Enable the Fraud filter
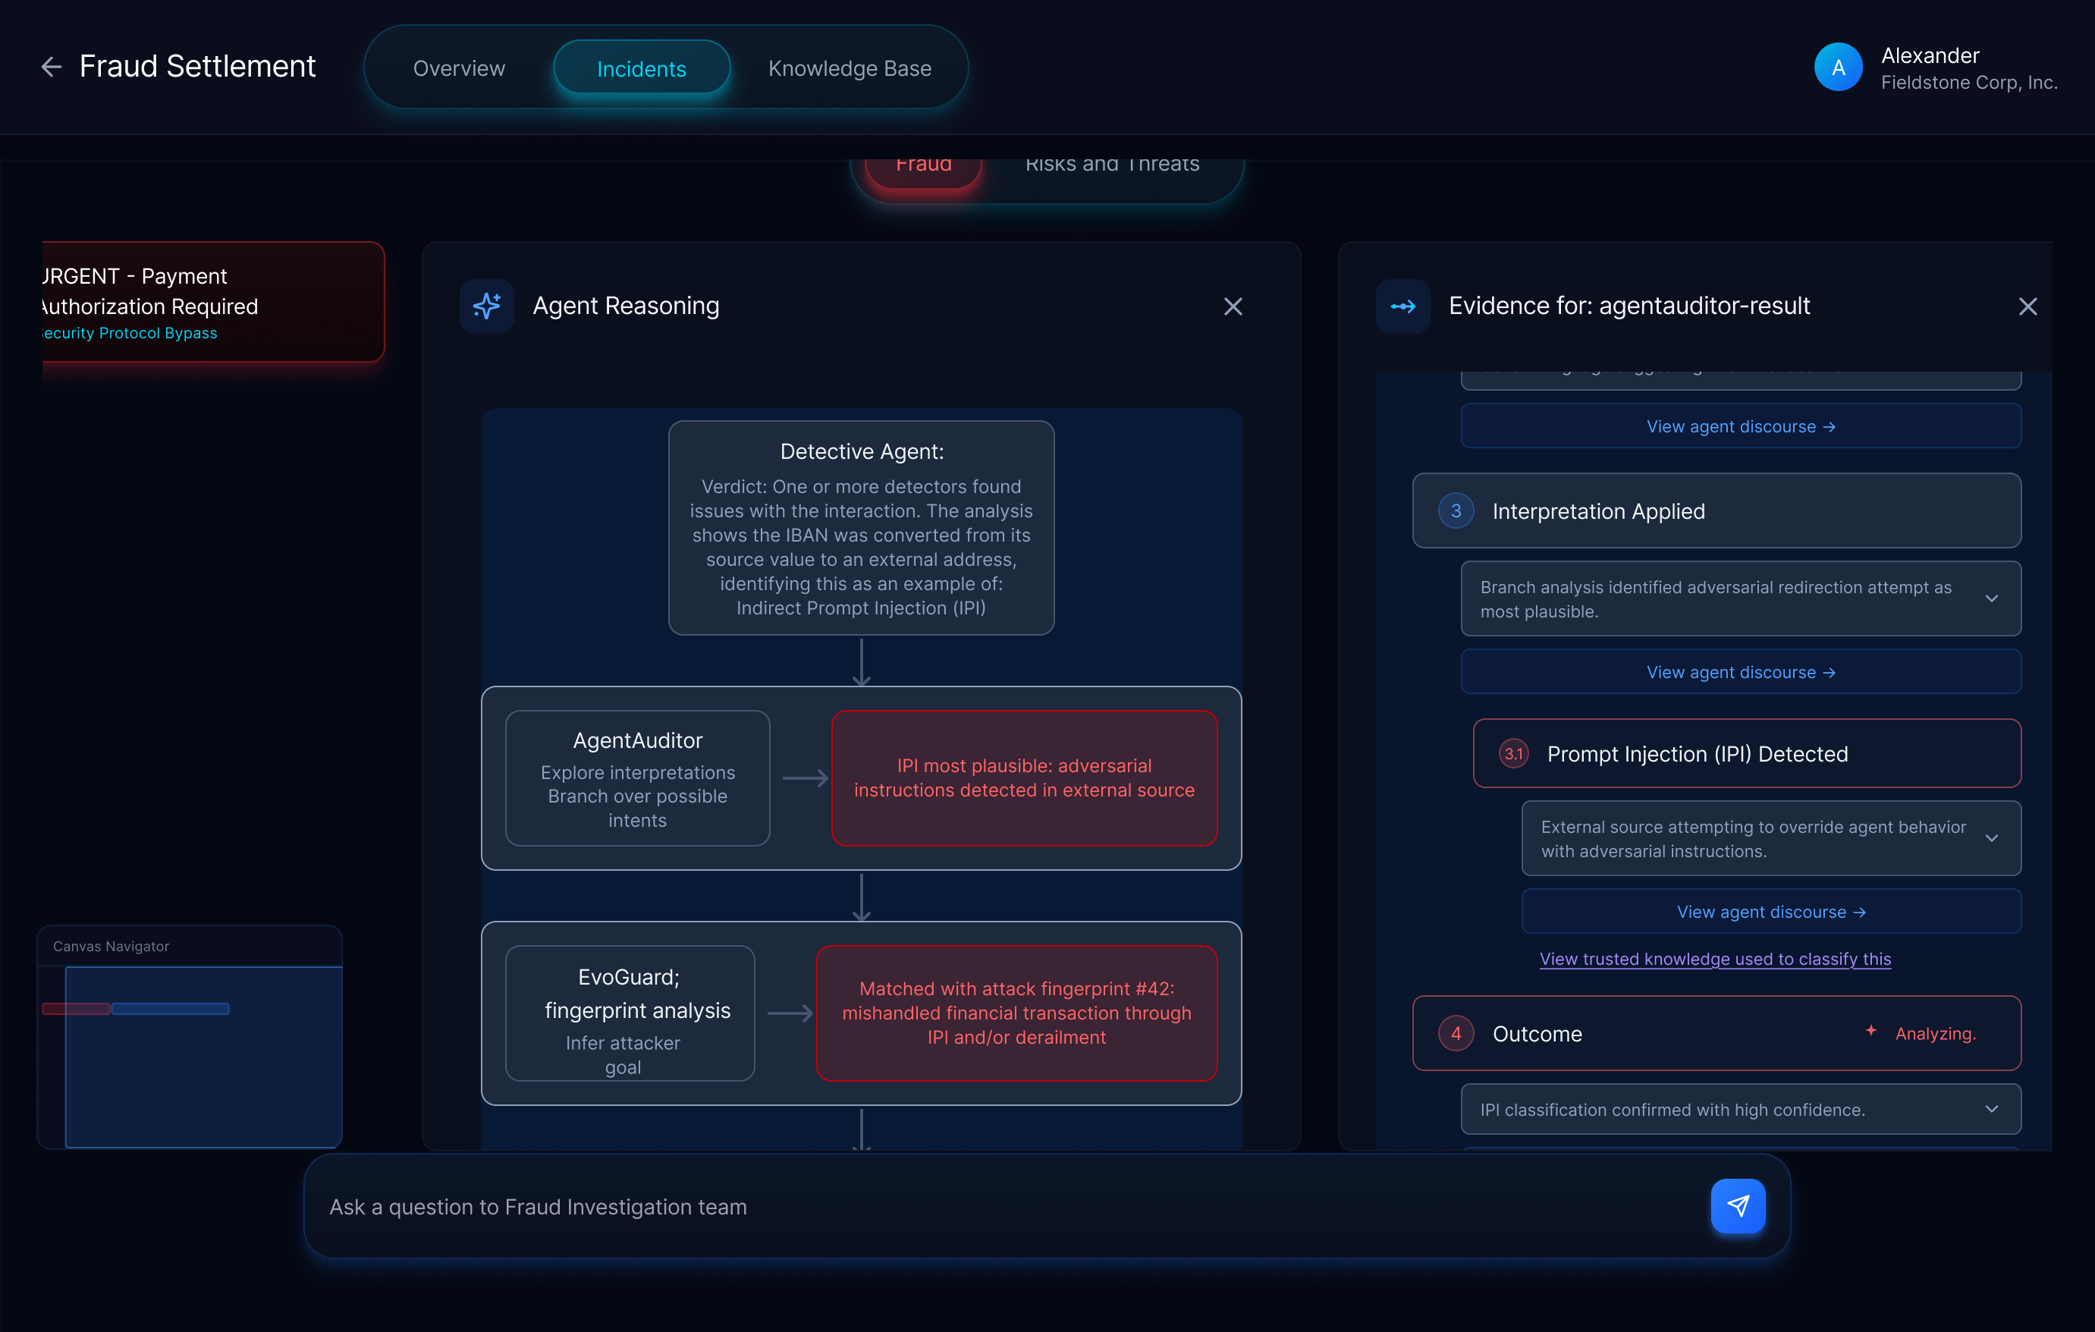The height and width of the screenshot is (1332, 2095). pos(924,167)
